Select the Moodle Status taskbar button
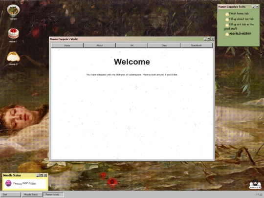The height and width of the screenshot is (198, 264). pyautogui.click(x=32, y=195)
